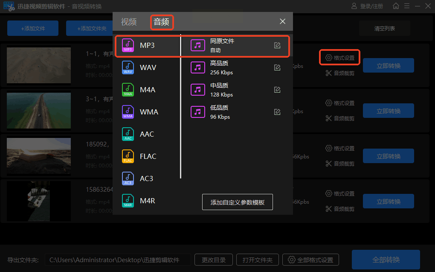Select the thumbnail of the 185092 file
435x272 pixels.
click(x=39, y=156)
